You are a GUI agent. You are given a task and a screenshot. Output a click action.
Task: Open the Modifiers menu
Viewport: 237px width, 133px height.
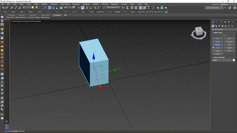pos(44,4)
